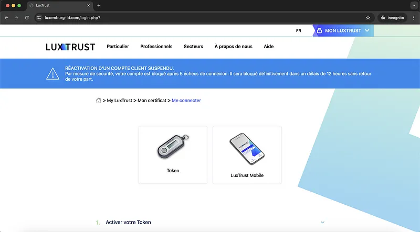This screenshot has height=232, width=420.
Task: Open a new browser tab
Action: click(99, 5)
